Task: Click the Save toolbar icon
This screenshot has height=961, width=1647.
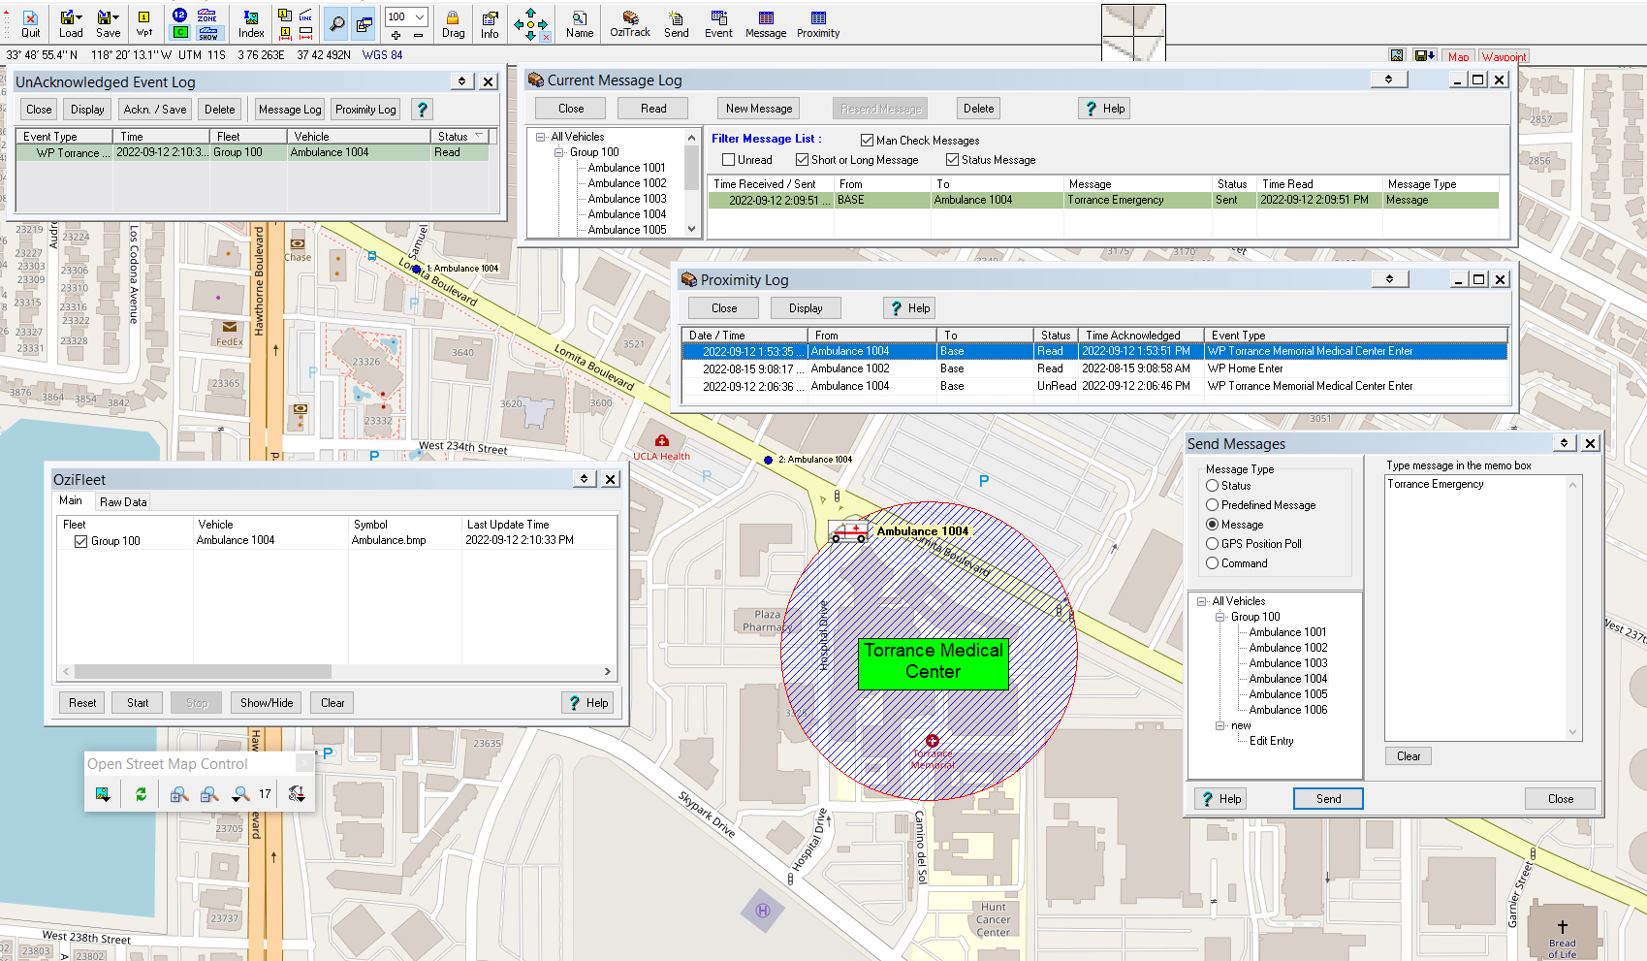Action: click(x=109, y=23)
